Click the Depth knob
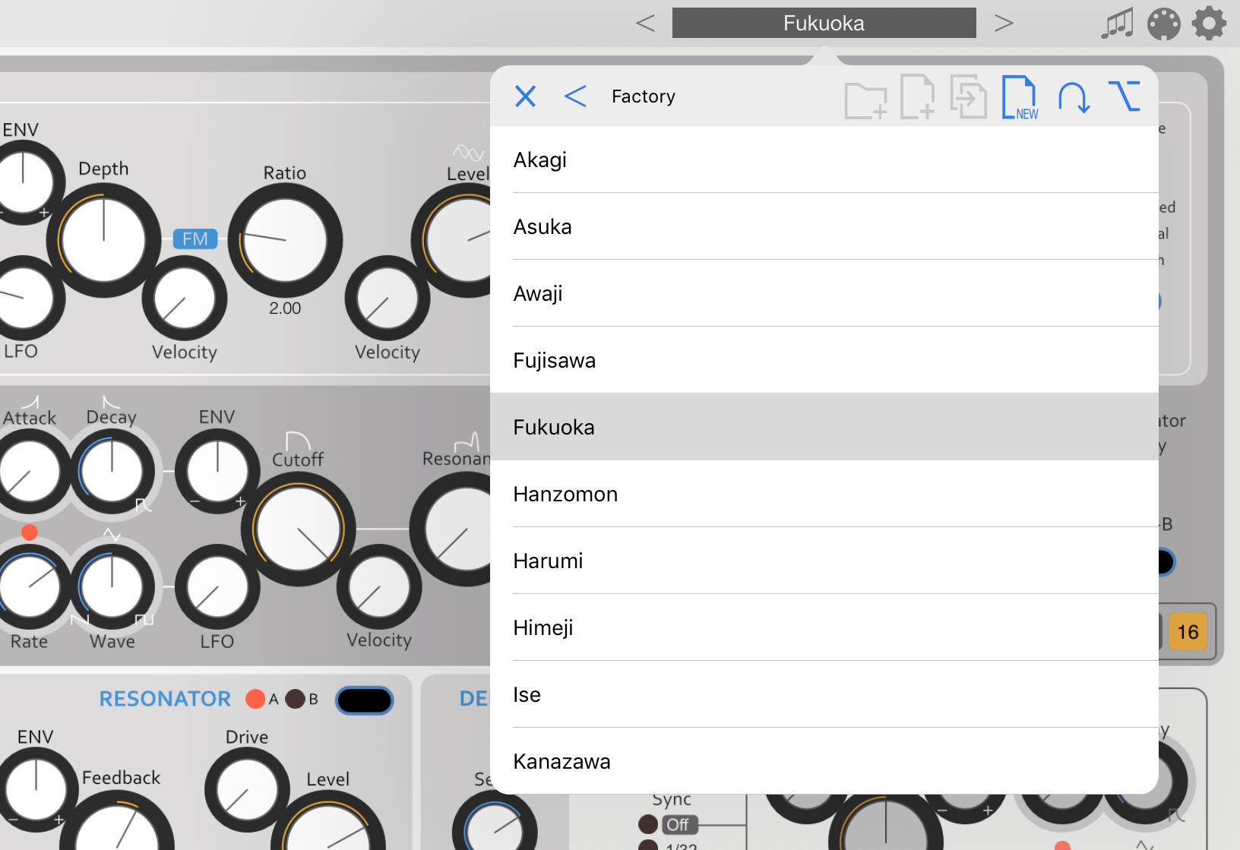Screen dimensions: 1240x850 (104, 241)
